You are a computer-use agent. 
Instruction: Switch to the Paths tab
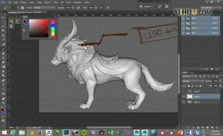[x=192, y=73]
